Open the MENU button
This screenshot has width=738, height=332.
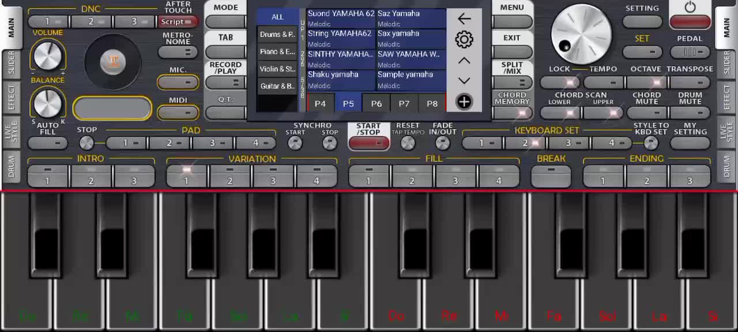[512, 22]
